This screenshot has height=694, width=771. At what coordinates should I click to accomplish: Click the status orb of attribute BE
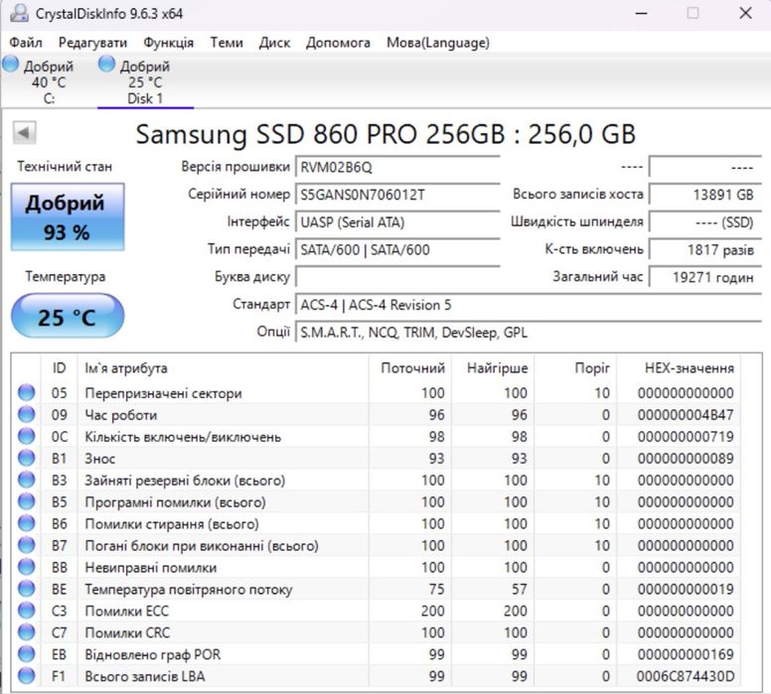[27, 589]
